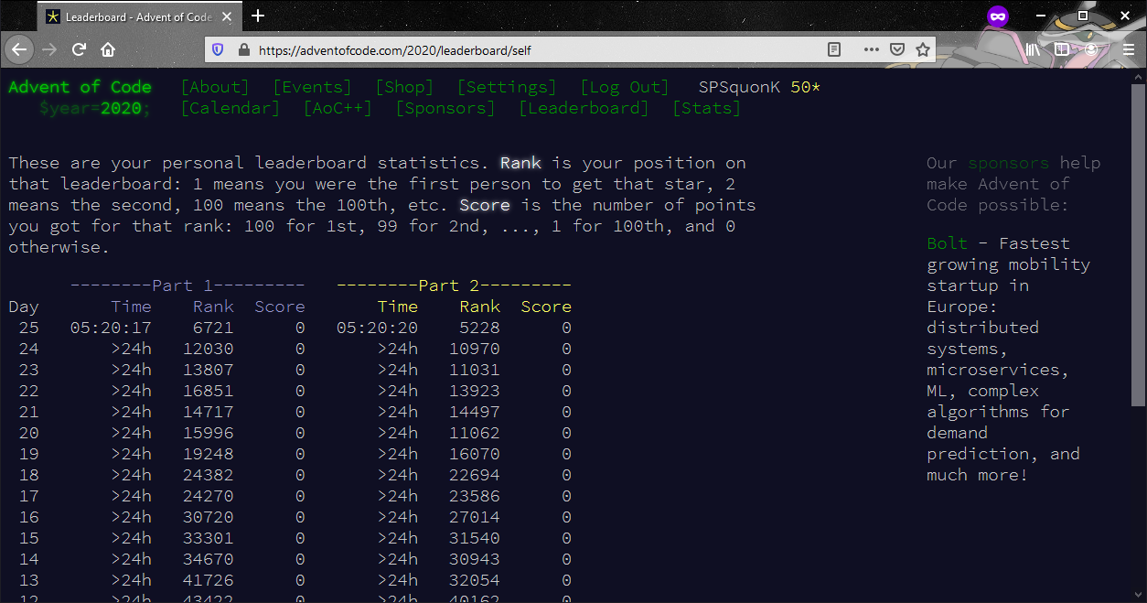The height and width of the screenshot is (603, 1147).
Task: Click the Part 1 header label
Action: click(x=188, y=285)
